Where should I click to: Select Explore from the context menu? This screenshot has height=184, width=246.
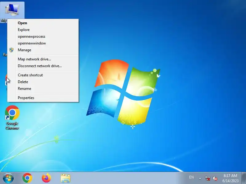(43, 30)
